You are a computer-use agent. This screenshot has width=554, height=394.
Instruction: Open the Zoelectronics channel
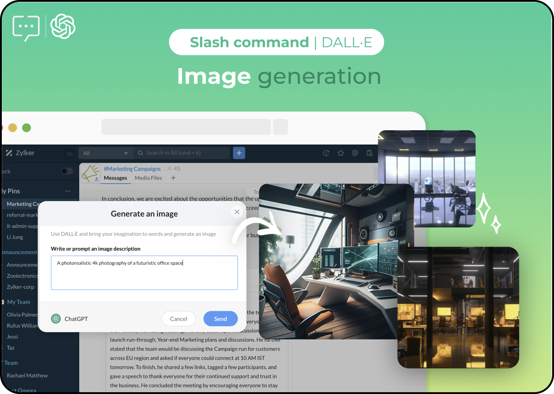point(22,276)
